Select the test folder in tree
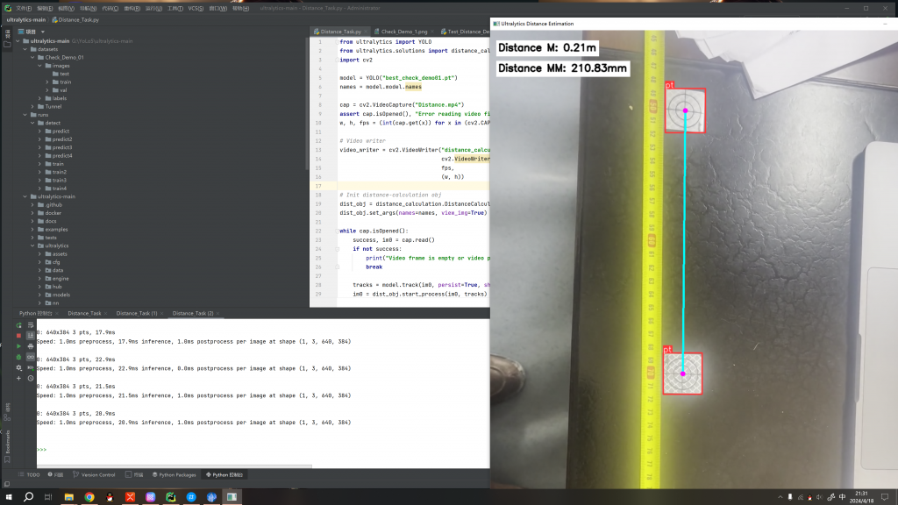The height and width of the screenshot is (505, 898). 61,74
